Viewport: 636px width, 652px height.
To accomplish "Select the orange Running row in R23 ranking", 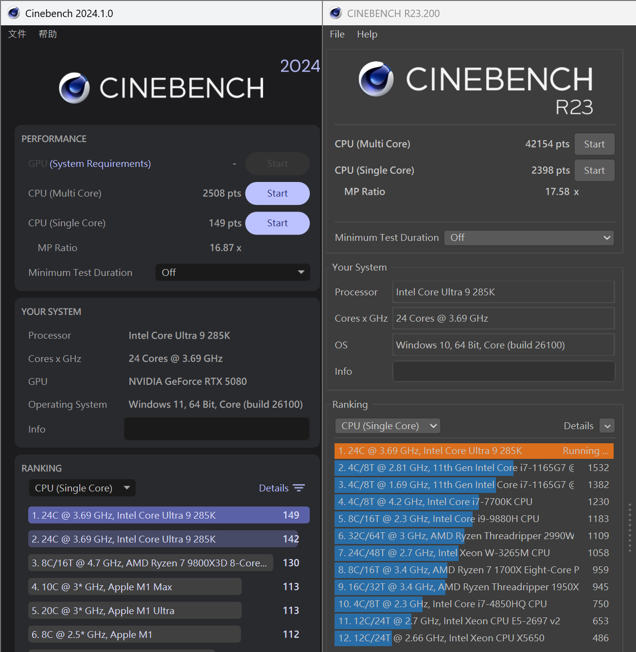I will coord(474,451).
